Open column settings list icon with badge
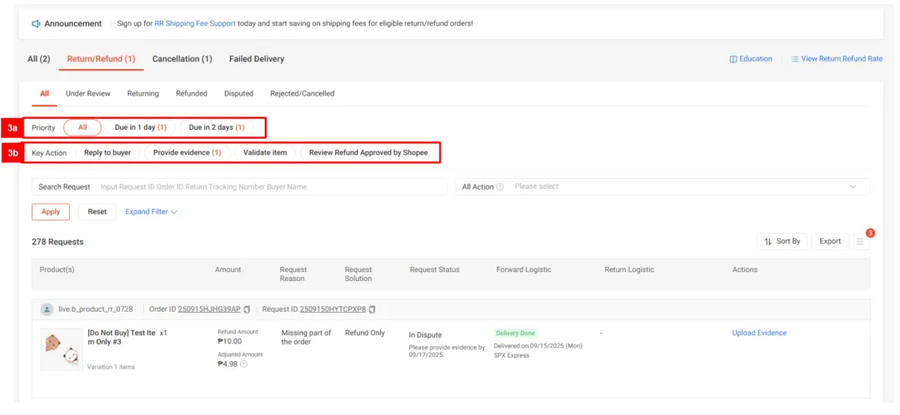Screen dimensions: 900x415 [862, 241]
